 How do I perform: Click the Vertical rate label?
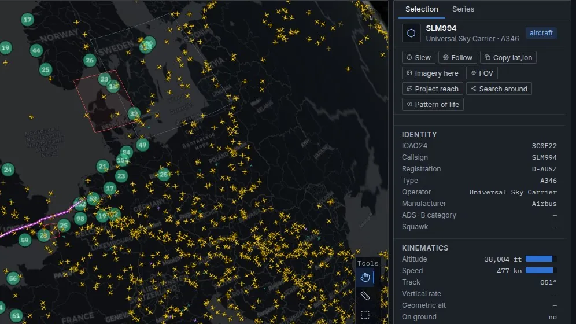coord(422,294)
